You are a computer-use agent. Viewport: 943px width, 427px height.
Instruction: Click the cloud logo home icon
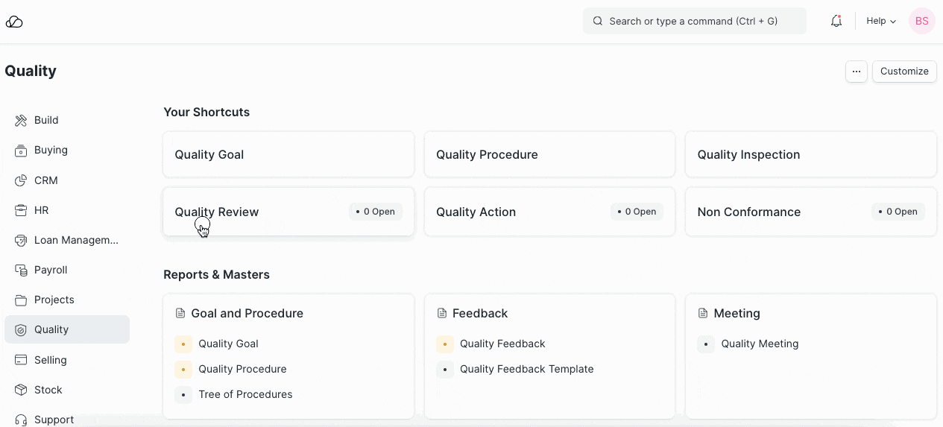[x=14, y=22]
